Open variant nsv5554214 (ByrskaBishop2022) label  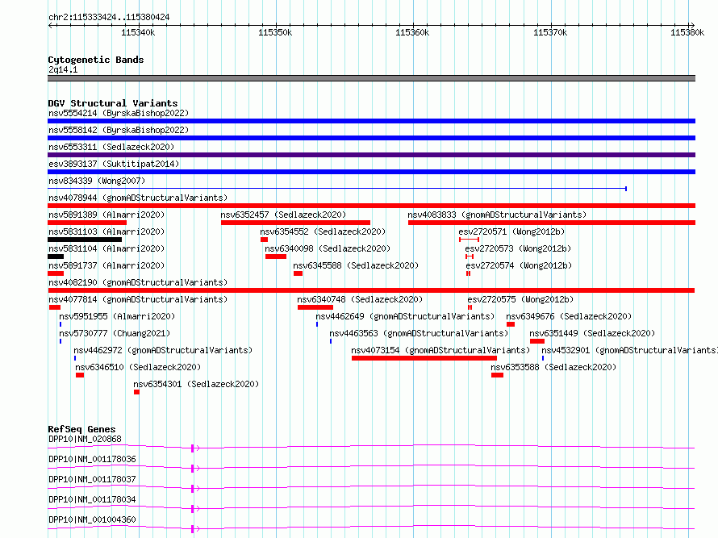click(x=119, y=113)
